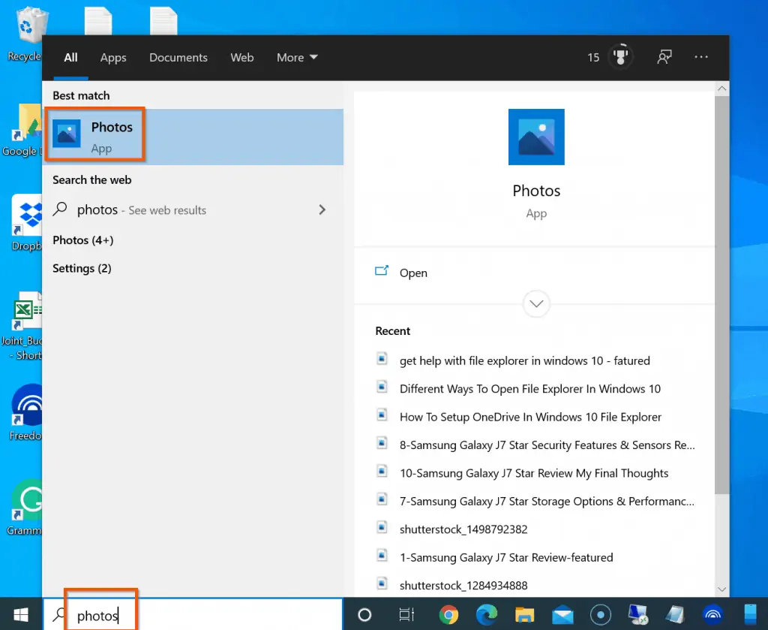The width and height of the screenshot is (768, 630).
Task: Click the Microsoft Rewards medal icon
Action: pyautogui.click(x=619, y=57)
